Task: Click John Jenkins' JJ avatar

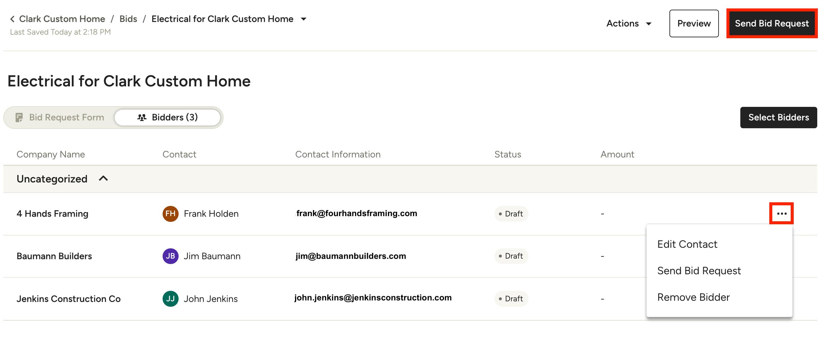Action: [170, 298]
